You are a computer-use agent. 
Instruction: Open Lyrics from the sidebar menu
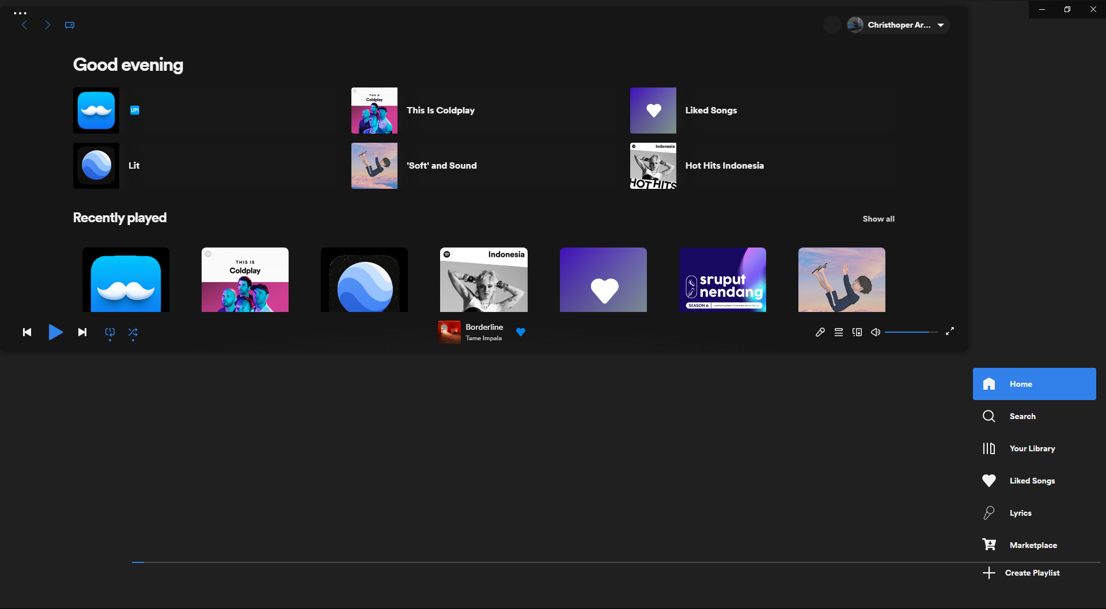1020,512
